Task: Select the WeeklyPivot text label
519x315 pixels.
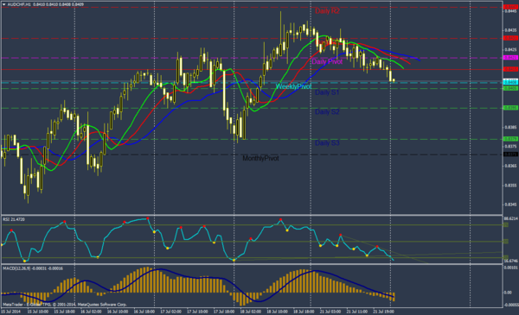Action: [x=293, y=86]
